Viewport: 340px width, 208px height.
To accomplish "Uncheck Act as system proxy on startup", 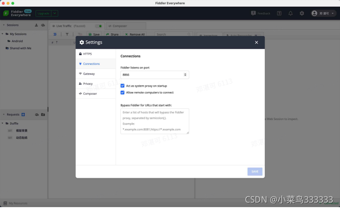I will [x=123, y=86].
